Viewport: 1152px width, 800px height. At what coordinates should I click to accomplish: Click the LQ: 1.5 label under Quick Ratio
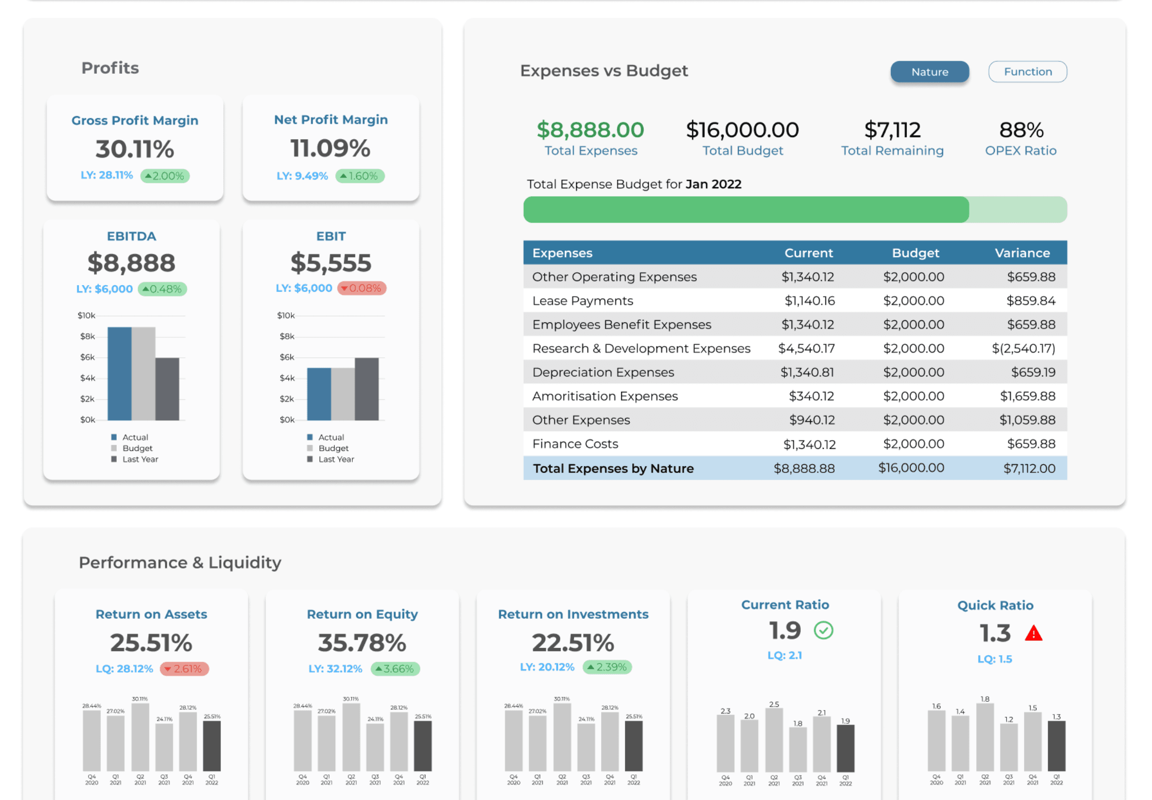[x=994, y=659]
